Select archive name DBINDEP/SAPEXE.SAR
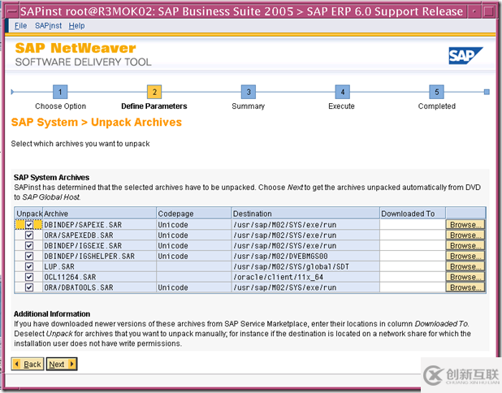This screenshot has height=393, width=502. pyautogui.click(x=83, y=225)
